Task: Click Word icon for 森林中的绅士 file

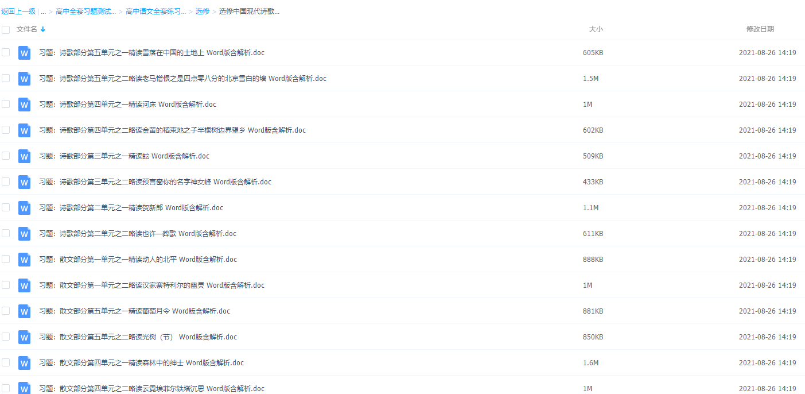Action: [24, 363]
